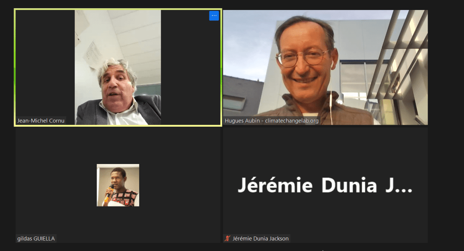Click the empty area above gildas GUIELLA's picture

118,145
